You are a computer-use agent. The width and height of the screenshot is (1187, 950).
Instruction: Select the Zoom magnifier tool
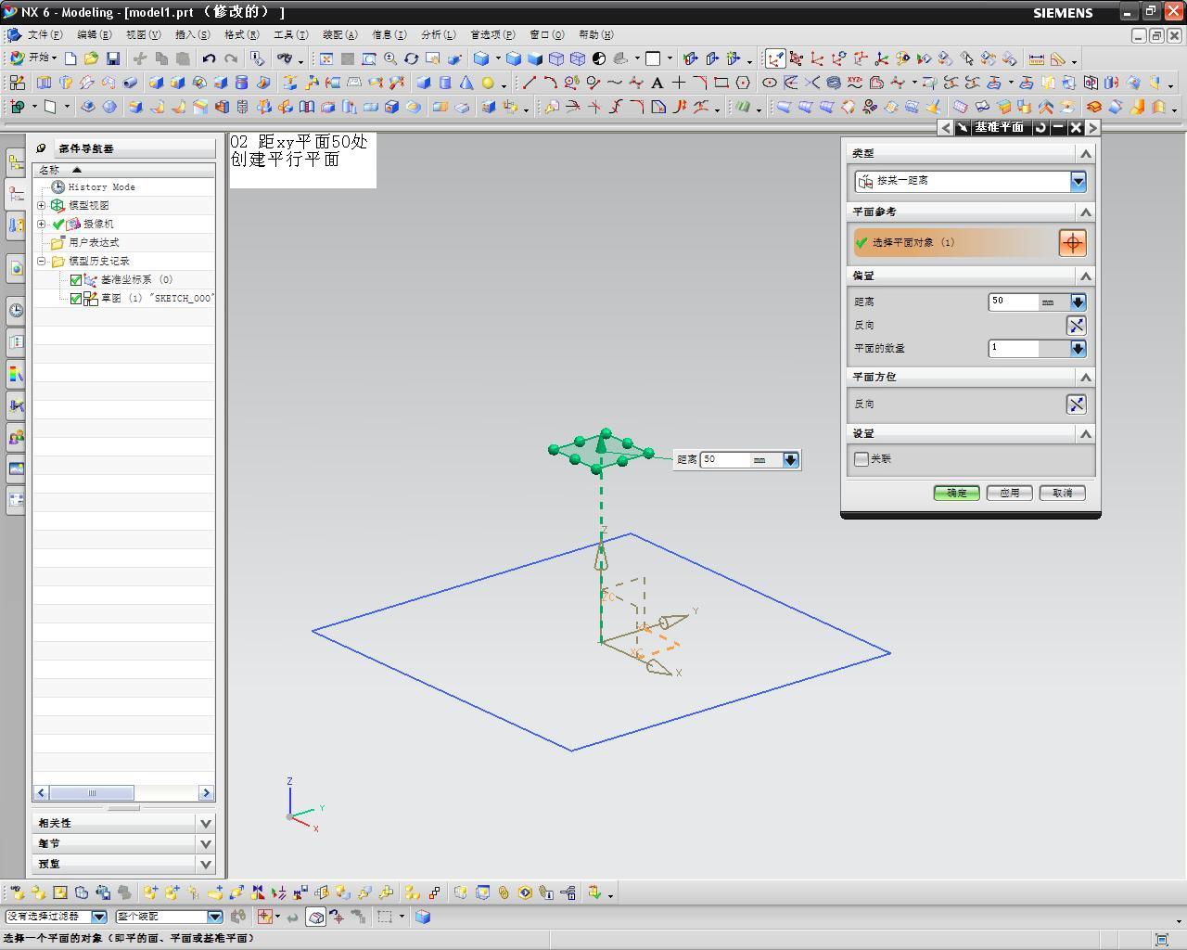tap(390, 58)
